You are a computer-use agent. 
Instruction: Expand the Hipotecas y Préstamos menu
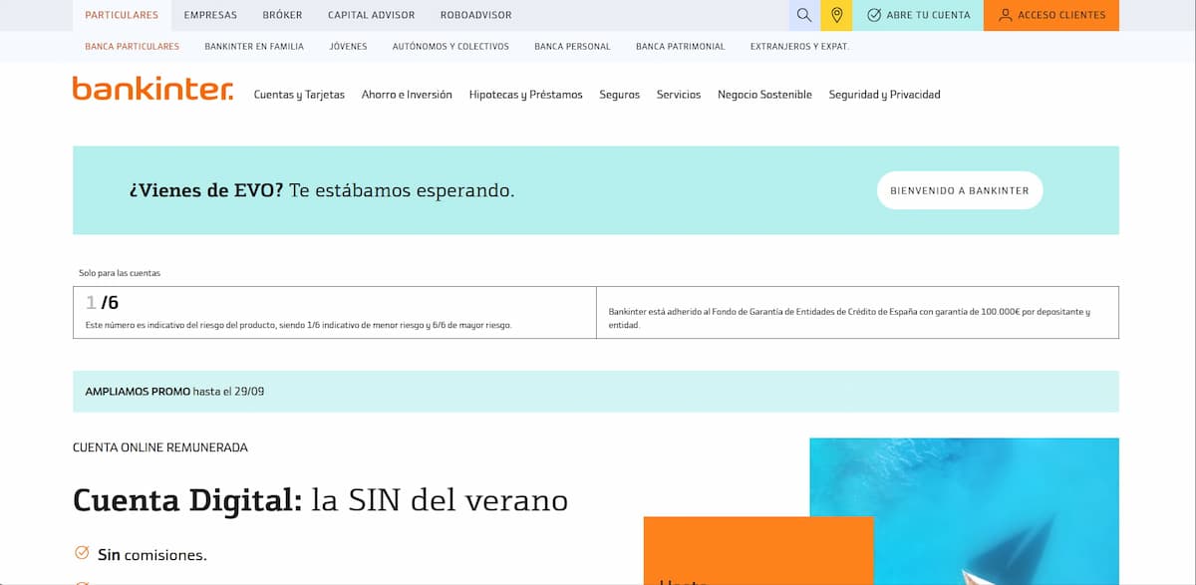tap(525, 95)
